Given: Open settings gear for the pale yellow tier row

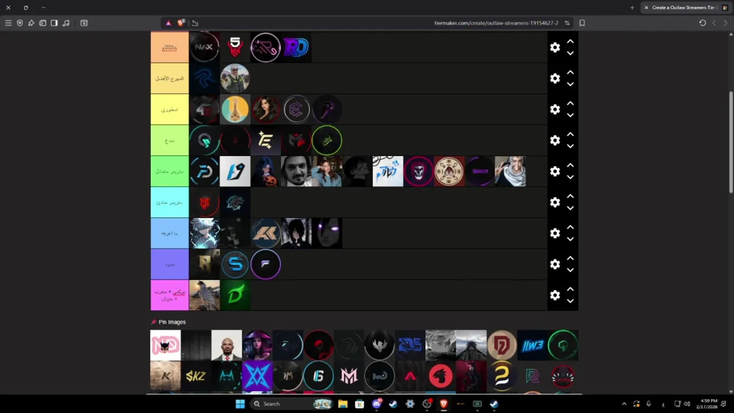Looking at the screenshot, I should tap(555, 79).
